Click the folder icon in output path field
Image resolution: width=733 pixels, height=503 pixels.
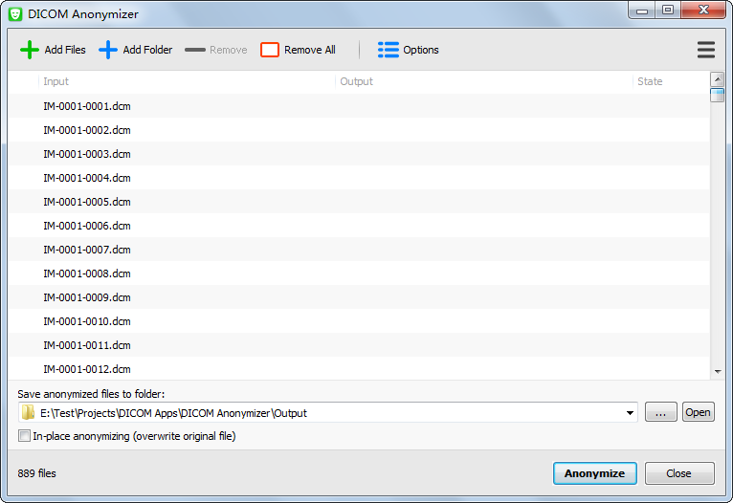(x=29, y=413)
